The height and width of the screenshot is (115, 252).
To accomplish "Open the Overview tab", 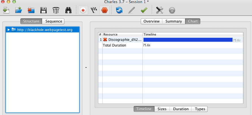I will 151,21.
